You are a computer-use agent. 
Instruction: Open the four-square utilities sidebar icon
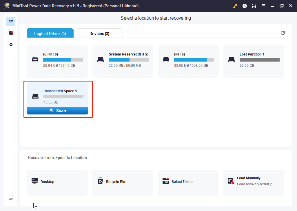tap(11, 33)
